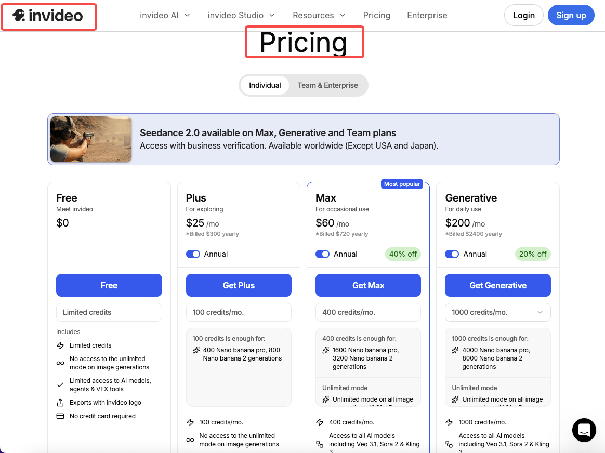Image resolution: width=605 pixels, height=453 pixels.
Task: Click infinity icon in Plus plan features
Action: pos(190,440)
